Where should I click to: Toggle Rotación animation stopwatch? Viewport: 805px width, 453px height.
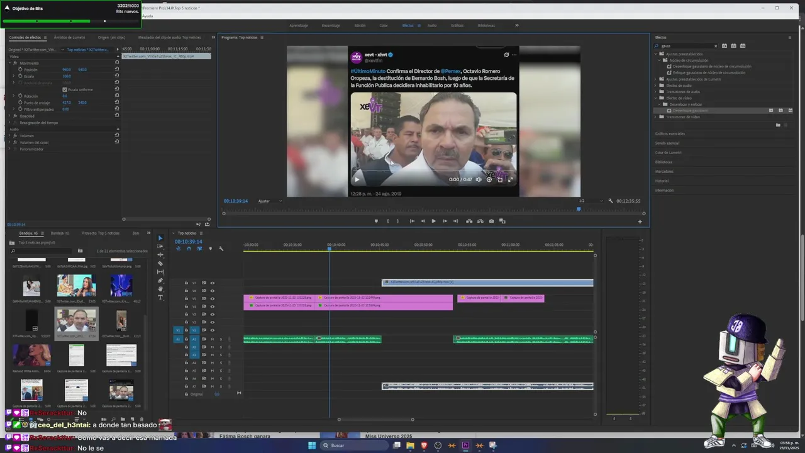point(19,96)
